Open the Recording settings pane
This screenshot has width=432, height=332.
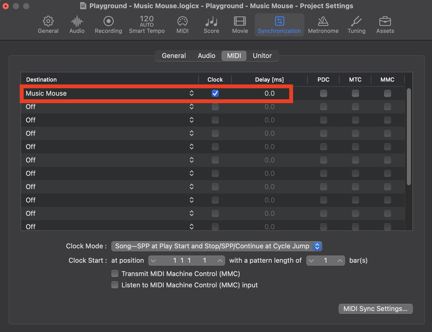pos(108,25)
